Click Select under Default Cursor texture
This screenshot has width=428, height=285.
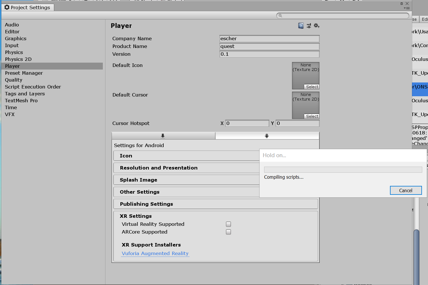click(312, 116)
